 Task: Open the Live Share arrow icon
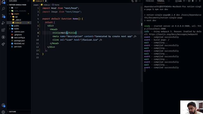3,44
